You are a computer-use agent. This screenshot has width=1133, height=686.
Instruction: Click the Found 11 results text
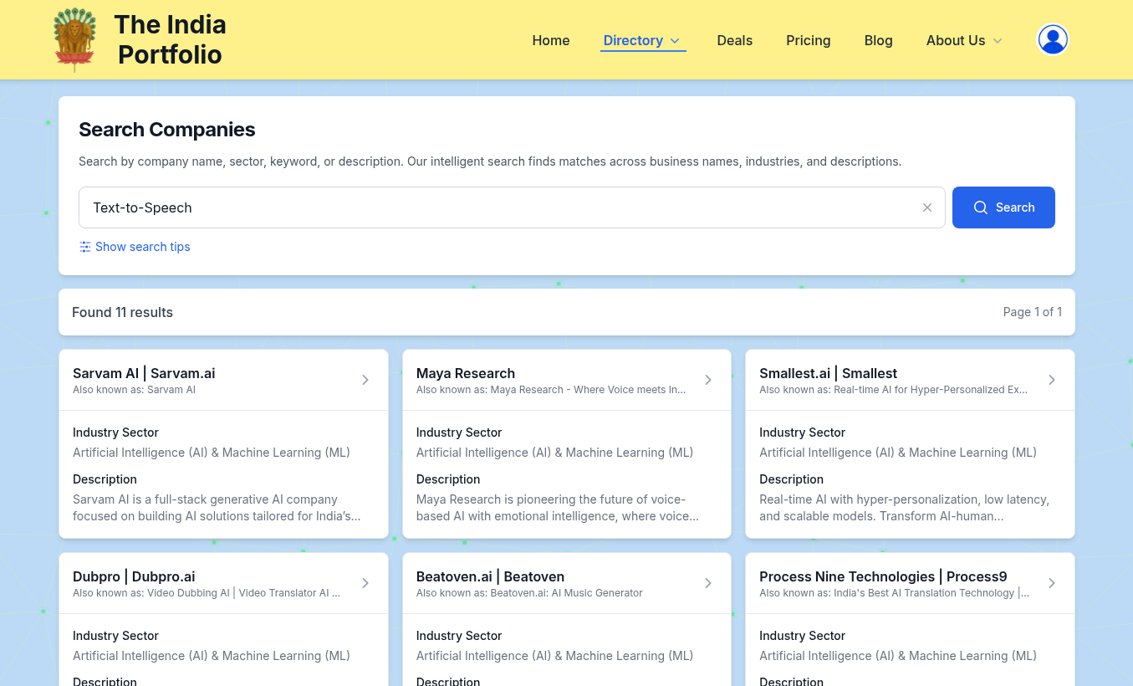point(122,312)
